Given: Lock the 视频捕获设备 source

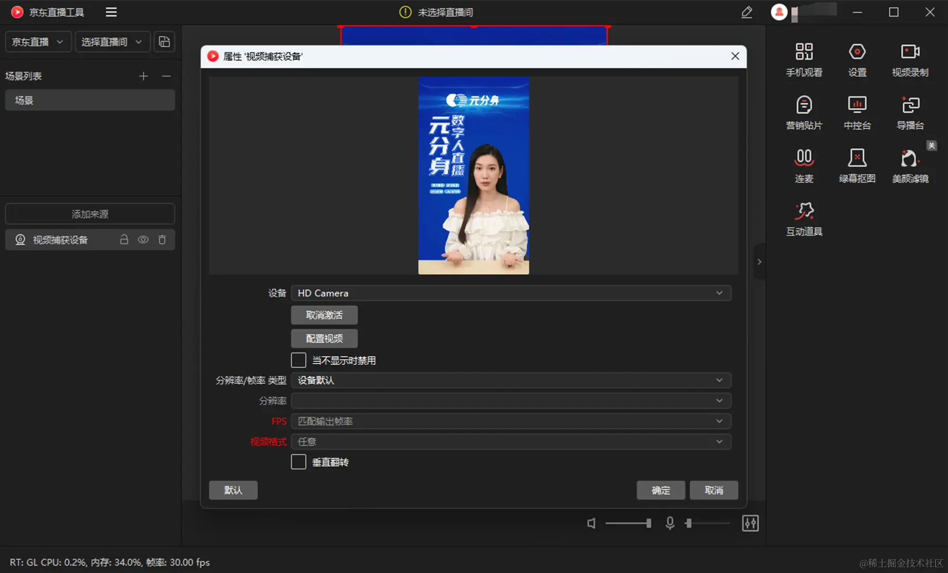Looking at the screenshot, I should click(124, 240).
